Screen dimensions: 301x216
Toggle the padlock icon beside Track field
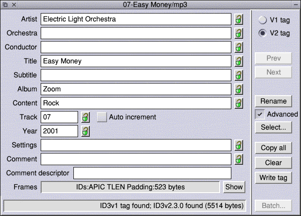coord(86,117)
